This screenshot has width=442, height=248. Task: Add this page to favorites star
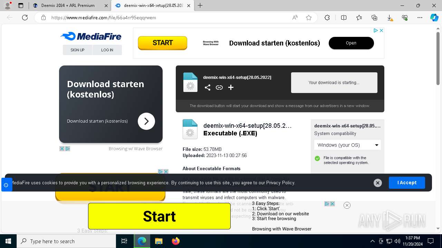309,18
